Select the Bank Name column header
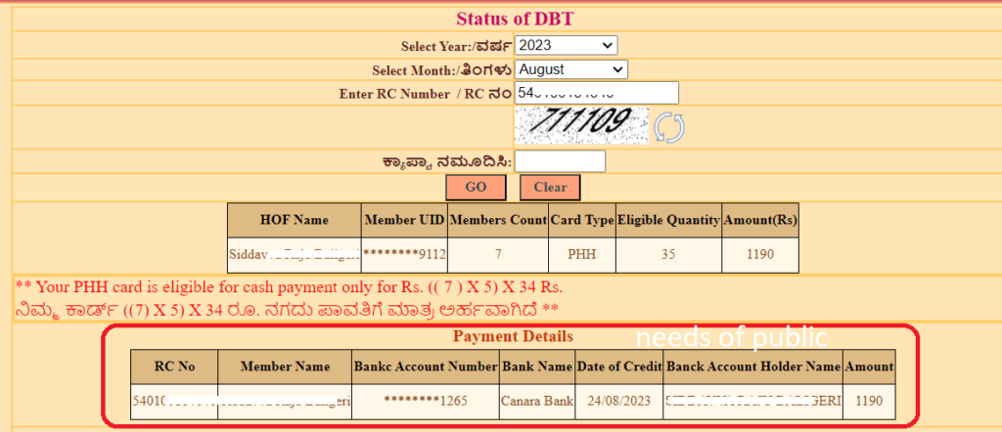This screenshot has width=1002, height=432. [x=537, y=367]
